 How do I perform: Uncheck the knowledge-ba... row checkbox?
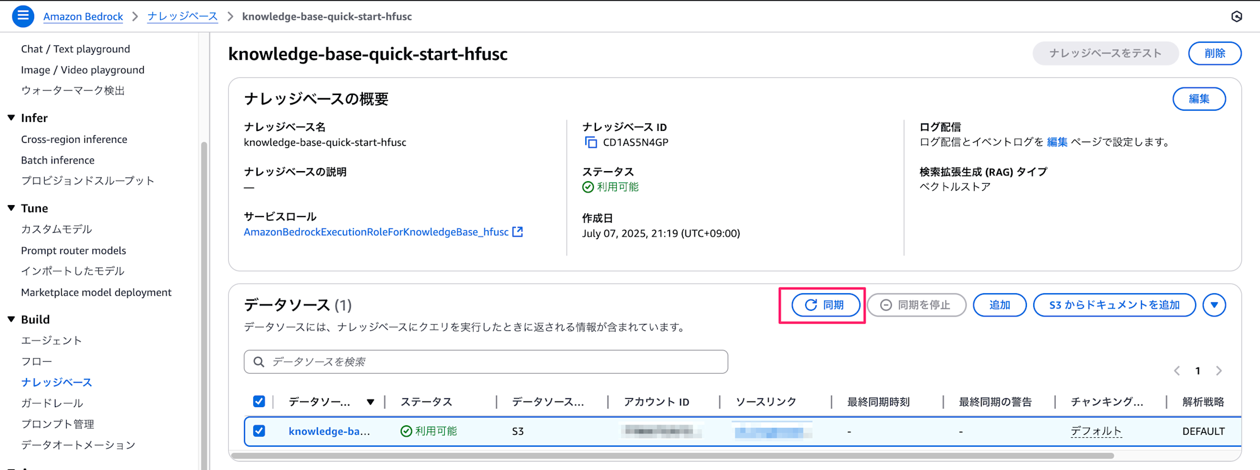(x=259, y=431)
